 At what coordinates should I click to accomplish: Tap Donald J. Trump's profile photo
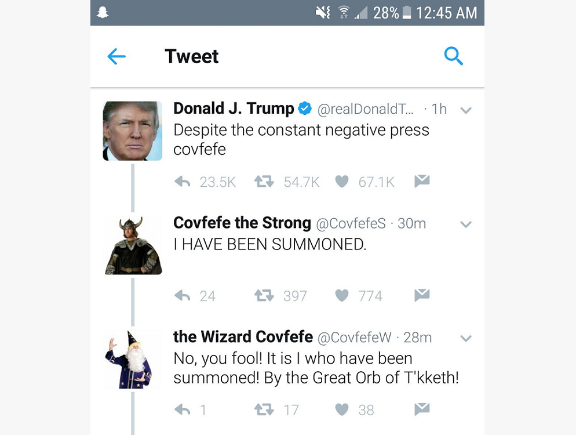133,130
